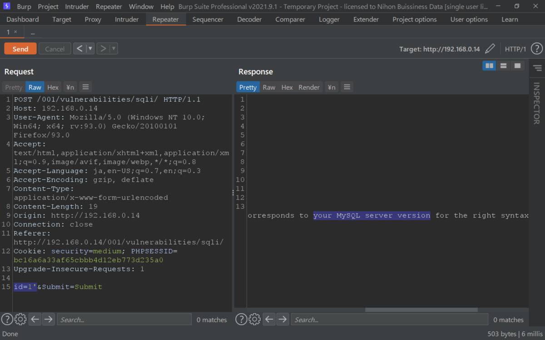The image size is (545, 340).
Task: Switch Request view to Raw
Action: (x=35, y=87)
